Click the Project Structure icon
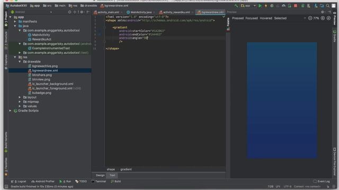This screenshot has width=339, height=190. point(322,6)
